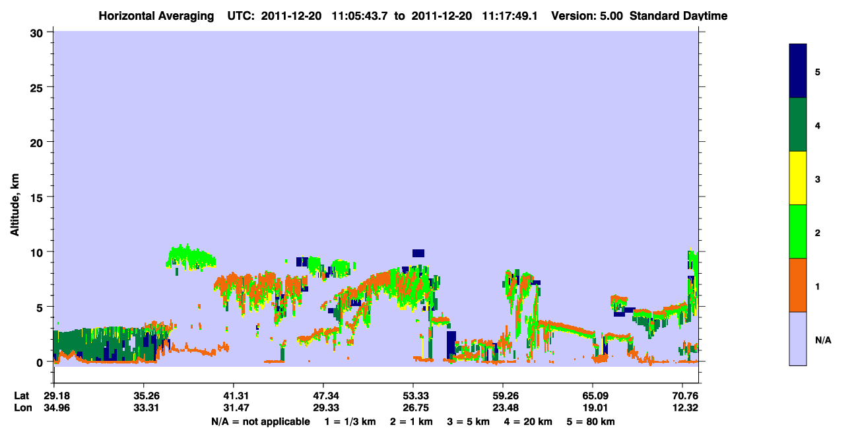Click the 'Horizontal Averaging' title text
The height and width of the screenshot is (440, 858).
point(155,16)
